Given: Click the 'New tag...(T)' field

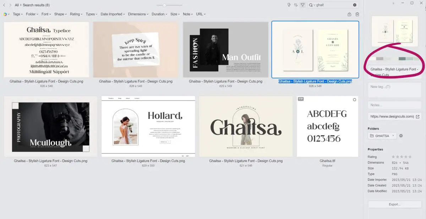Looking at the screenshot, I should click(x=394, y=90).
